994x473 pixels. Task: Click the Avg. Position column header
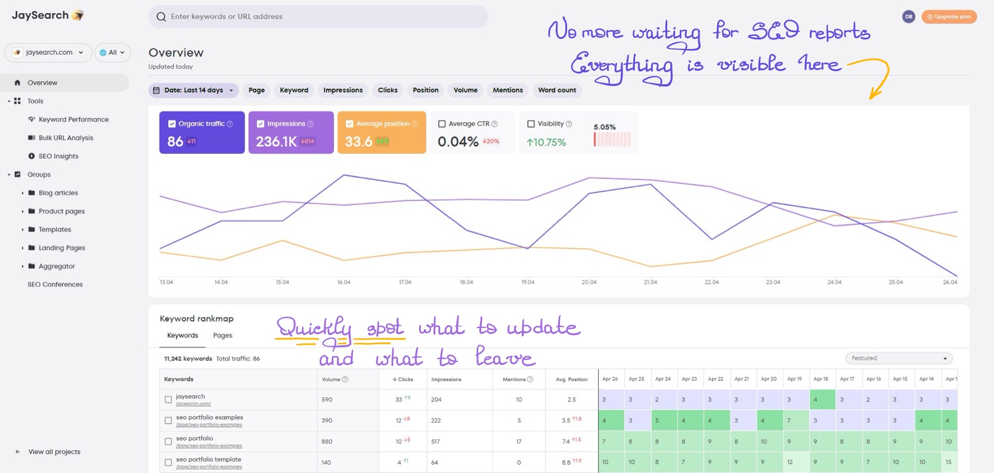click(571, 379)
